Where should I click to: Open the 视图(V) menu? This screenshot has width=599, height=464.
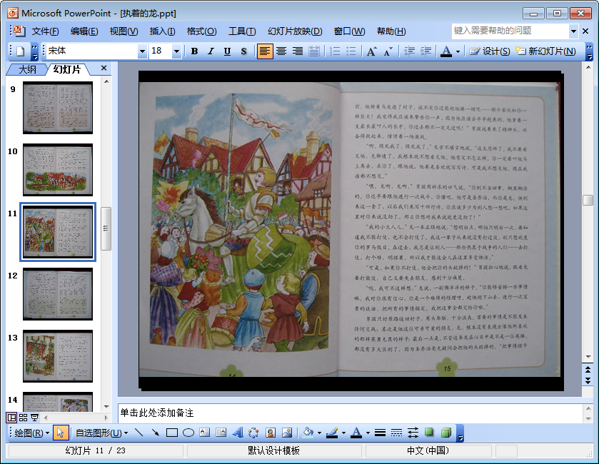point(124,31)
